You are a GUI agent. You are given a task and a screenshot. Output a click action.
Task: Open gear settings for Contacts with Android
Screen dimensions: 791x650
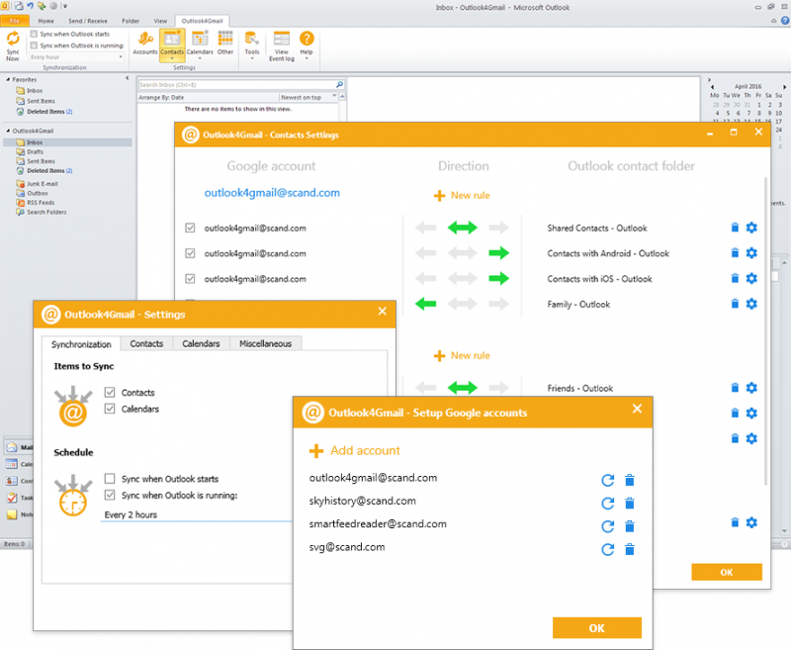tap(751, 253)
